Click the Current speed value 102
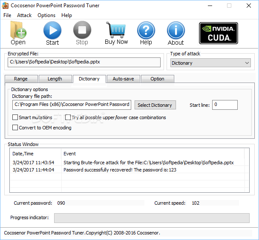Viewport: 259px width, 240px height. pos(196,203)
